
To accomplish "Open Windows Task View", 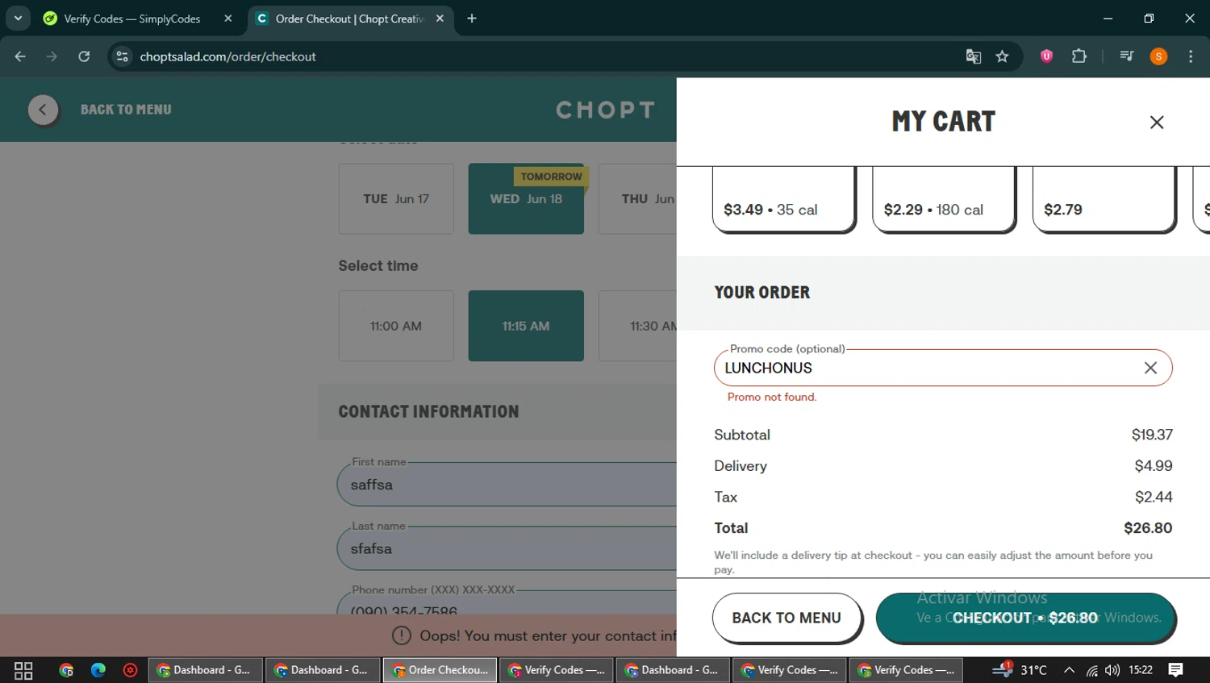I will click(x=23, y=670).
